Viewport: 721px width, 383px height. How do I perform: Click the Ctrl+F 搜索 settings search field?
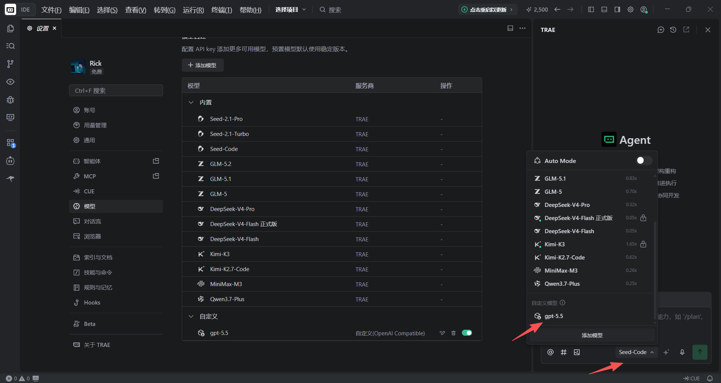(x=116, y=90)
